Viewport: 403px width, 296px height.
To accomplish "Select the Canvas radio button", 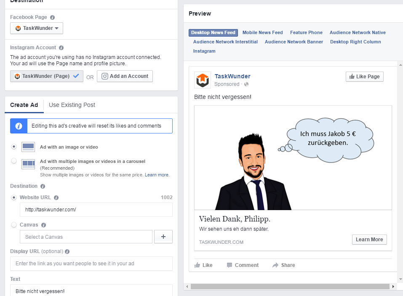I will (14, 225).
